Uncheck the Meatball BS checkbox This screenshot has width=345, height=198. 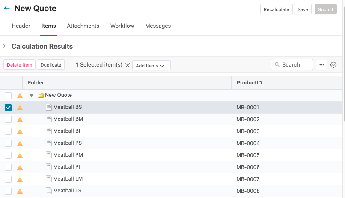(x=8, y=108)
